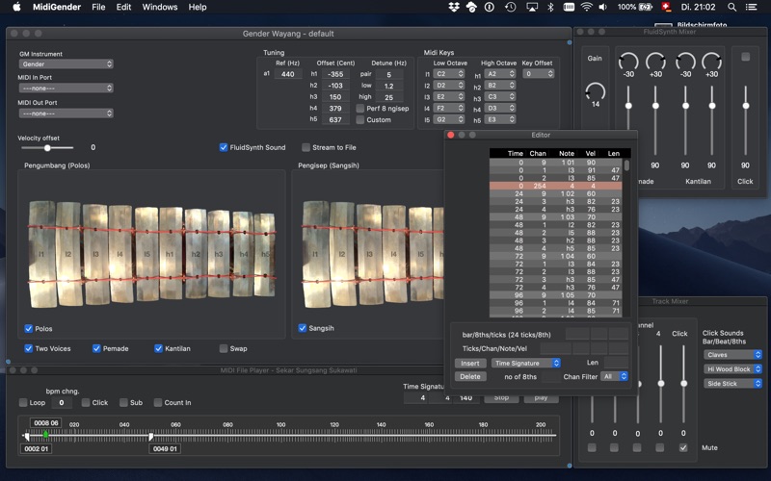Image resolution: width=771 pixels, height=481 pixels.
Task: Open the Windows menu
Action: (x=160, y=7)
